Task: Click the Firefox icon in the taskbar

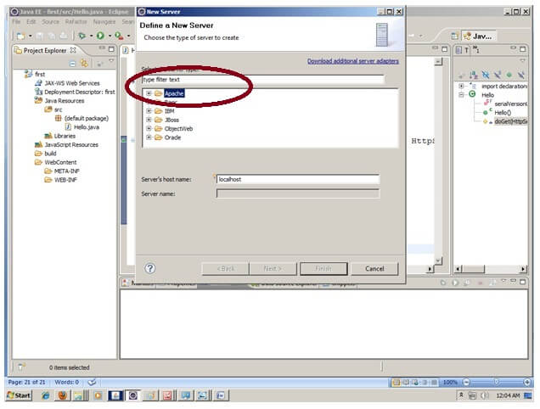Action: pos(63,395)
